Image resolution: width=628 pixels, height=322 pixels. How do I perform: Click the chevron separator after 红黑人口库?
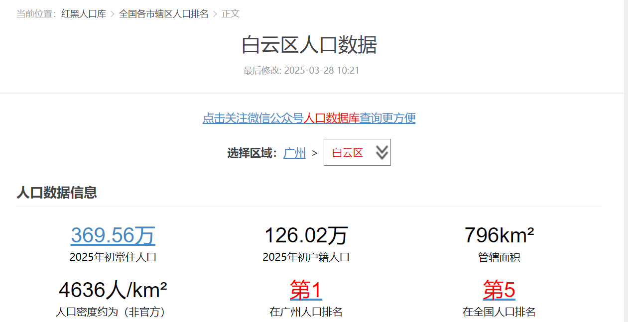pyautogui.click(x=113, y=14)
